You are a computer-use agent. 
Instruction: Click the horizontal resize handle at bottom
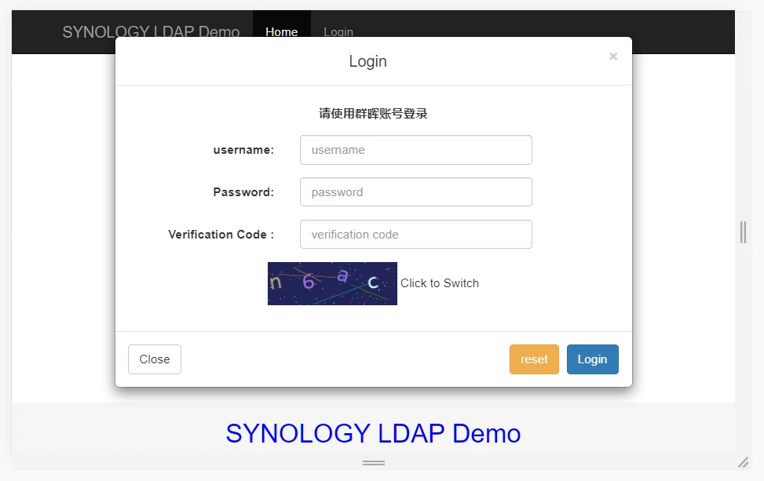click(x=374, y=463)
